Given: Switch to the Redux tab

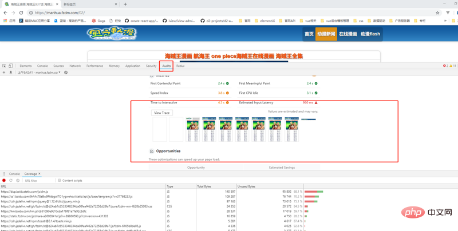Looking at the screenshot, I should click(180, 66).
